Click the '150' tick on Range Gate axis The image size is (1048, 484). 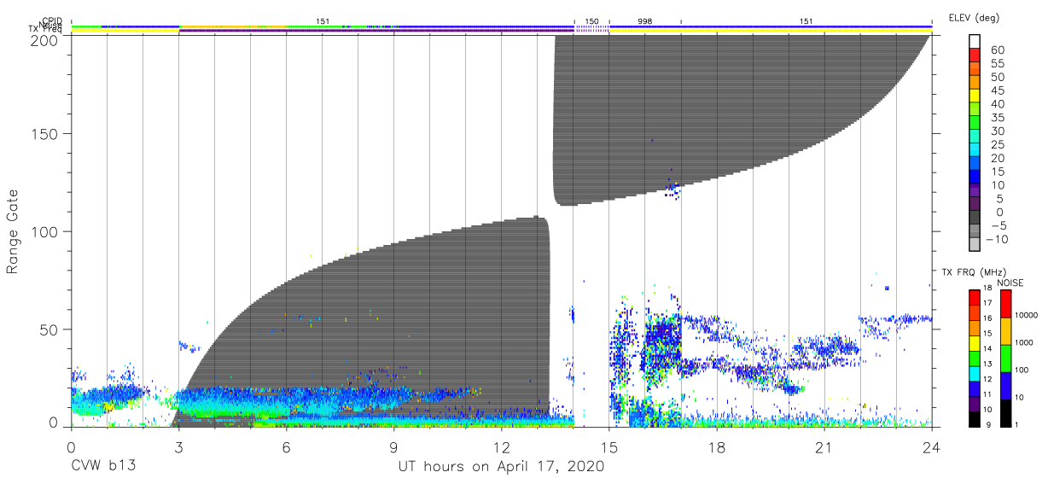(x=44, y=134)
